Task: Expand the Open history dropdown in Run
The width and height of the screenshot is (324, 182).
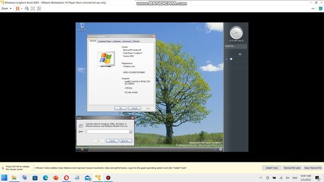Action: click(x=131, y=131)
